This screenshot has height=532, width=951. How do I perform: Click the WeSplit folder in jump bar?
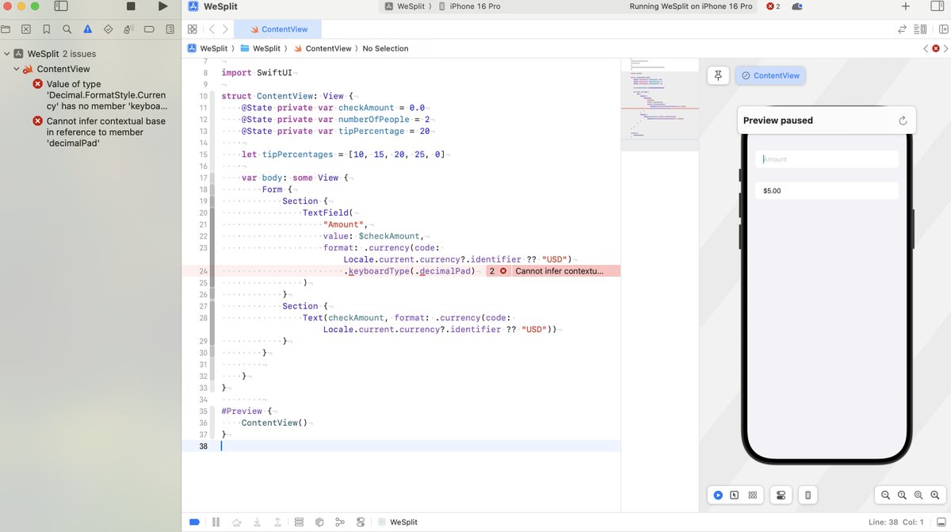[x=260, y=48]
